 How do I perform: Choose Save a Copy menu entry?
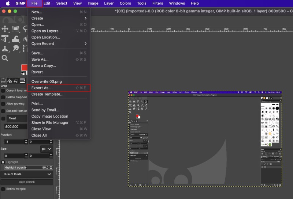[x=59, y=66]
